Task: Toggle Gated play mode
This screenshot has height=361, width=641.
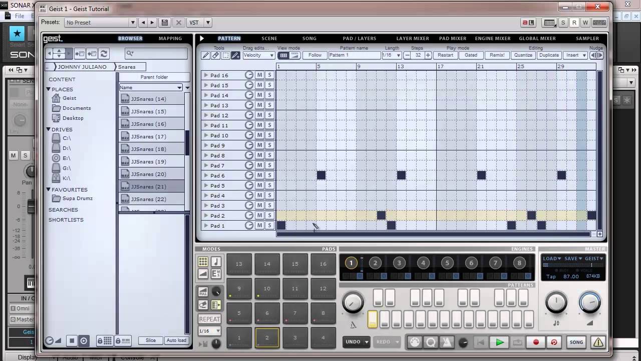Action: pyautogui.click(x=471, y=55)
